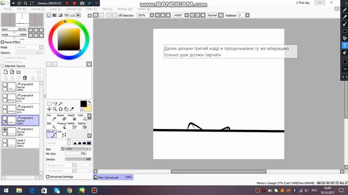Open the Stabilizer value dropdown

click(247, 15)
